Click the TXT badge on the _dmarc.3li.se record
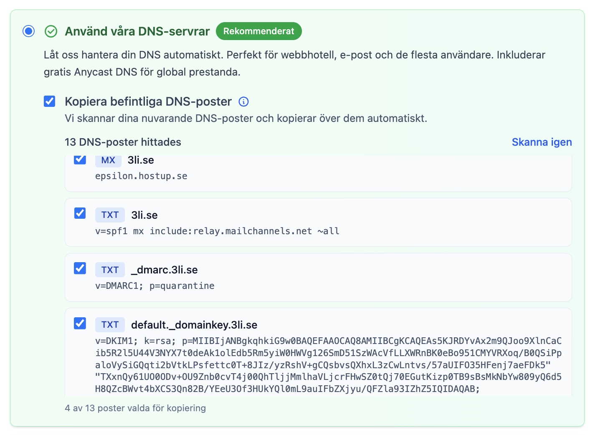 click(110, 270)
